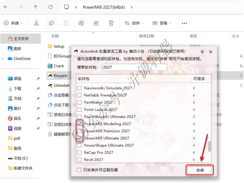Unpin 桌面 using its pin icon

click(x=38, y=78)
